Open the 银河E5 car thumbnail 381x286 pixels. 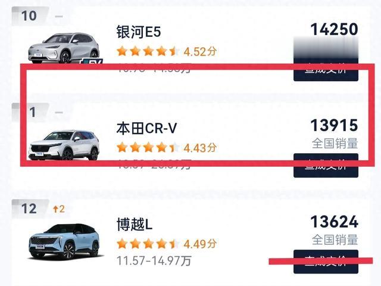pyautogui.click(x=64, y=46)
